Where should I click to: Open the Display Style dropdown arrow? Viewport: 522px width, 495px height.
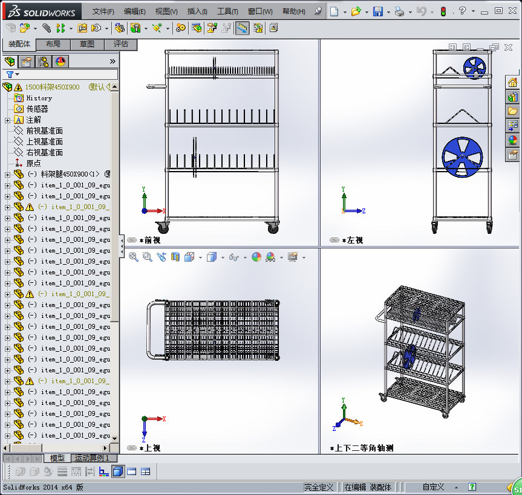[x=223, y=257]
